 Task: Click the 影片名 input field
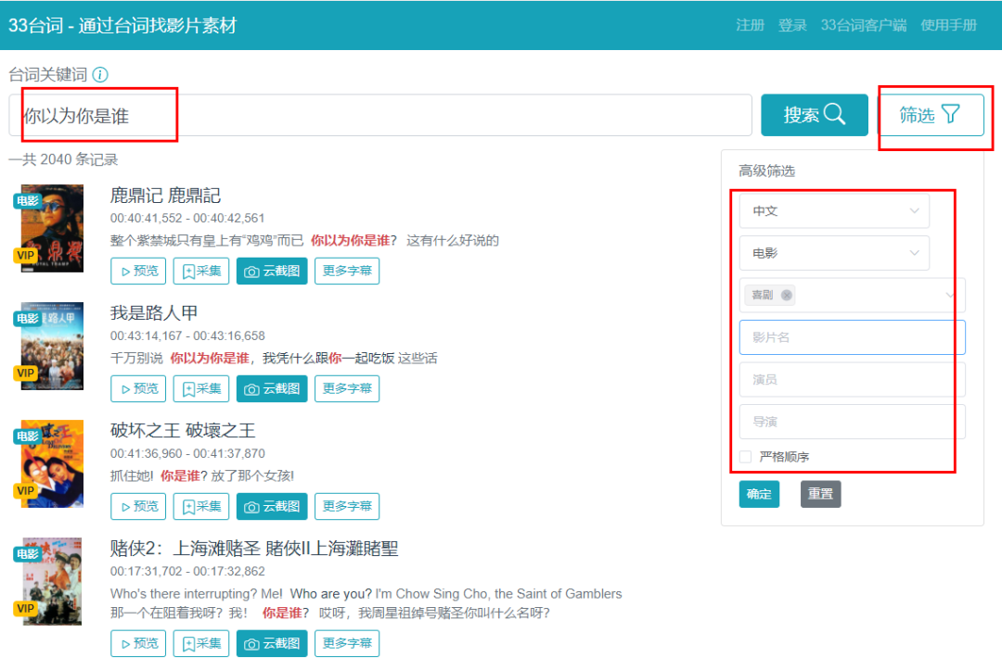[x=852, y=337]
